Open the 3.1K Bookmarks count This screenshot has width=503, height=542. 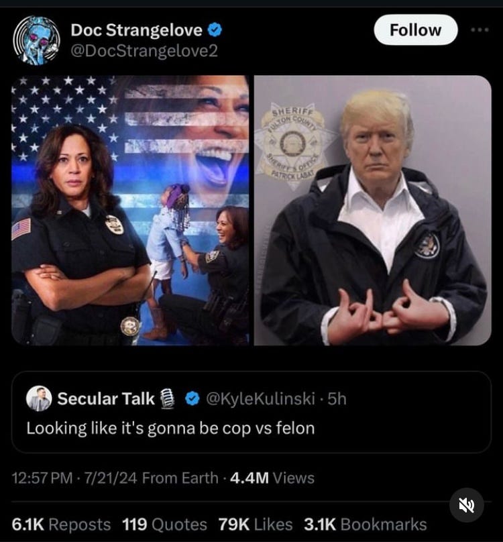366,525
